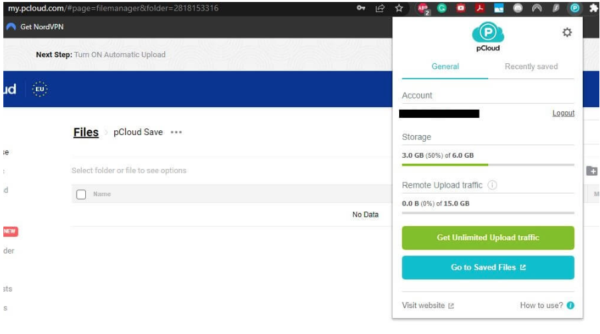Click the NEW badge in sidebar

tap(11, 231)
